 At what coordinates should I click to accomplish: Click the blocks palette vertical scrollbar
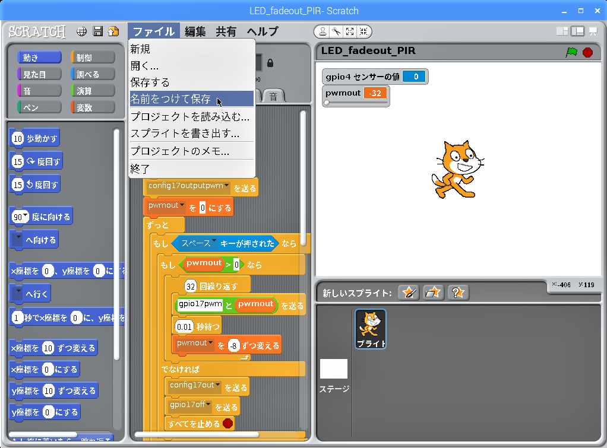116,244
